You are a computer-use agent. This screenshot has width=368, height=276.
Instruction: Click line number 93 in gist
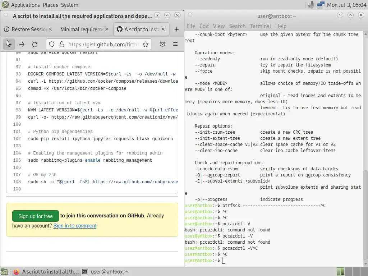point(18,74)
